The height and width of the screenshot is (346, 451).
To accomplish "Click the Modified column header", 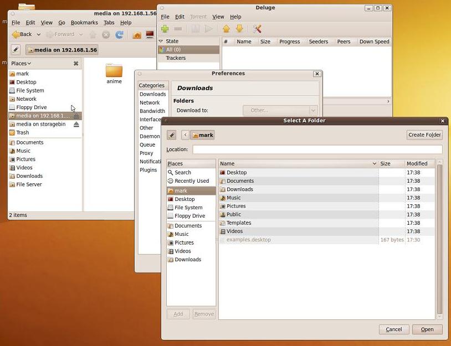I will (419, 164).
